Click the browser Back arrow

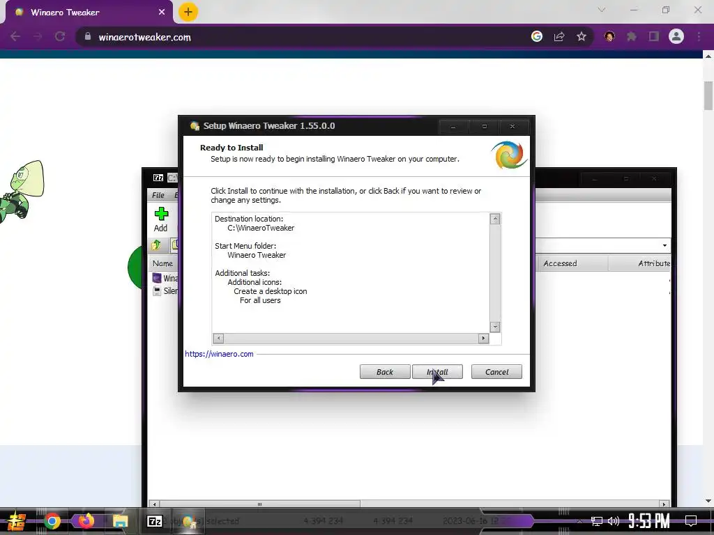coord(15,37)
